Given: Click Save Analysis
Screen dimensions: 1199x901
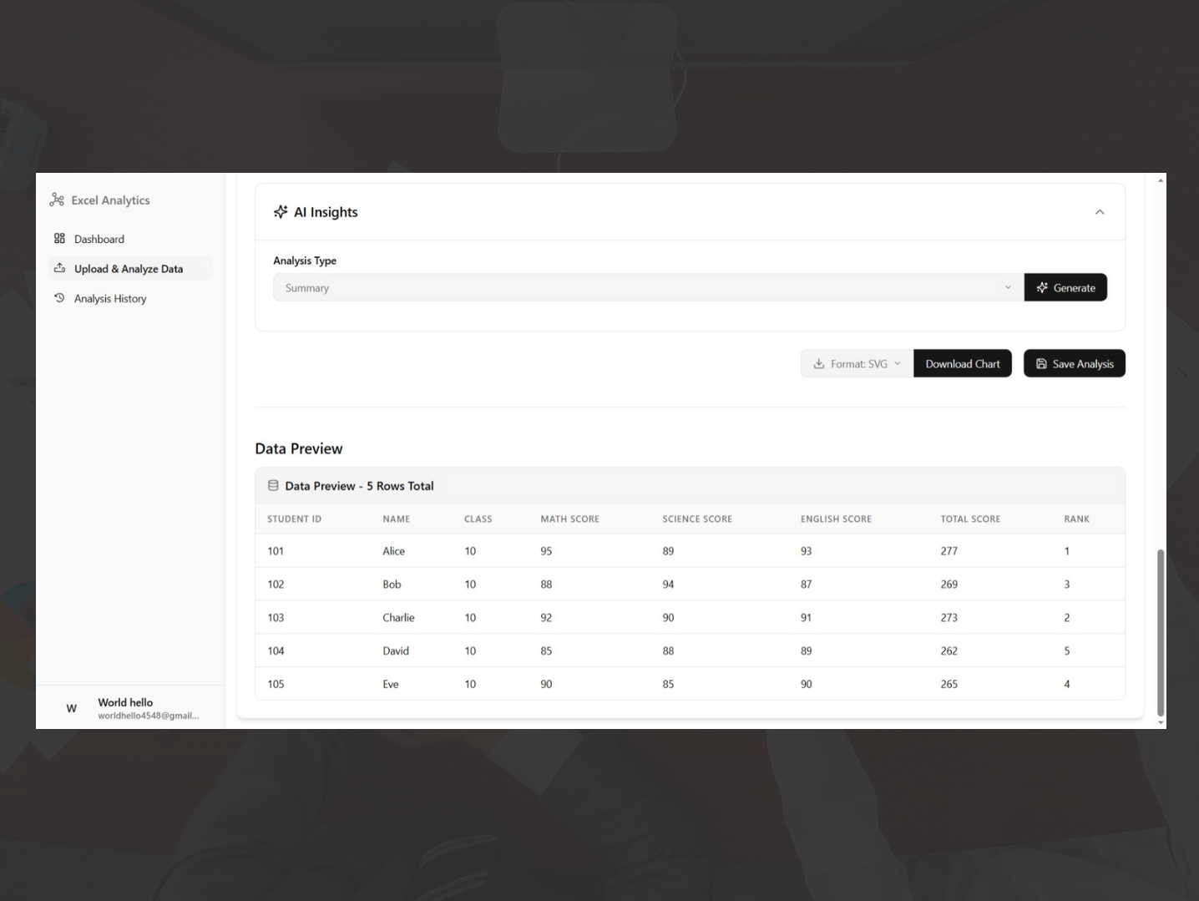Looking at the screenshot, I should (1075, 363).
